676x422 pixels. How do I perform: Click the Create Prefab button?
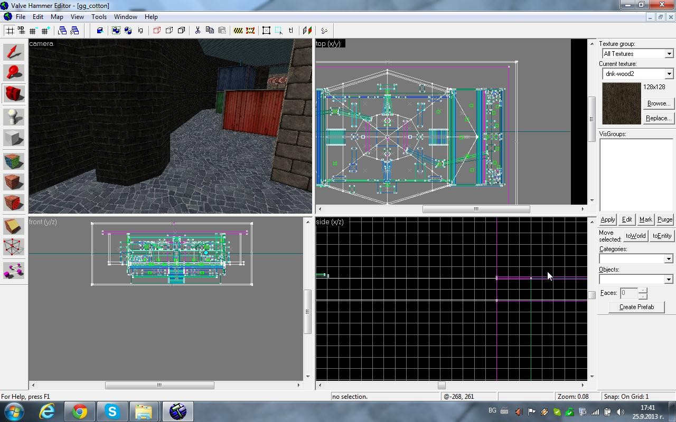tap(636, 307)
